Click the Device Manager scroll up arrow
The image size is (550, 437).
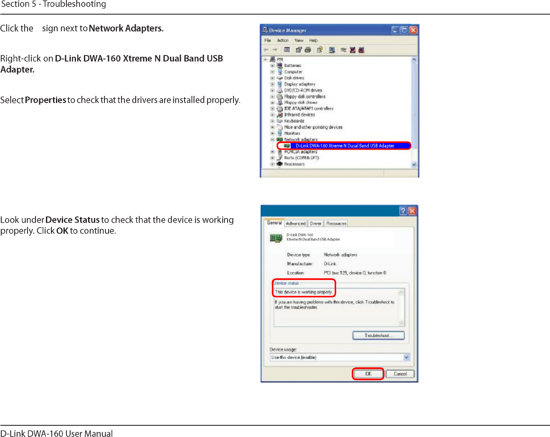coord(414,60)
